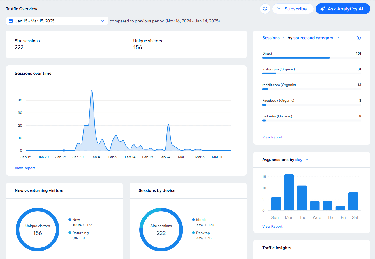Open Ask Analytics AI
375x259 pixels.
coord(343,9)
